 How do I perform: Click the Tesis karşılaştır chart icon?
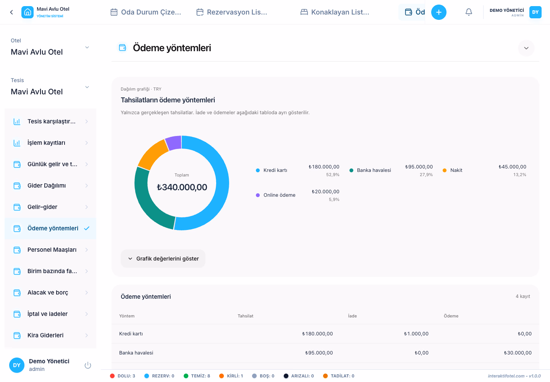17,121
